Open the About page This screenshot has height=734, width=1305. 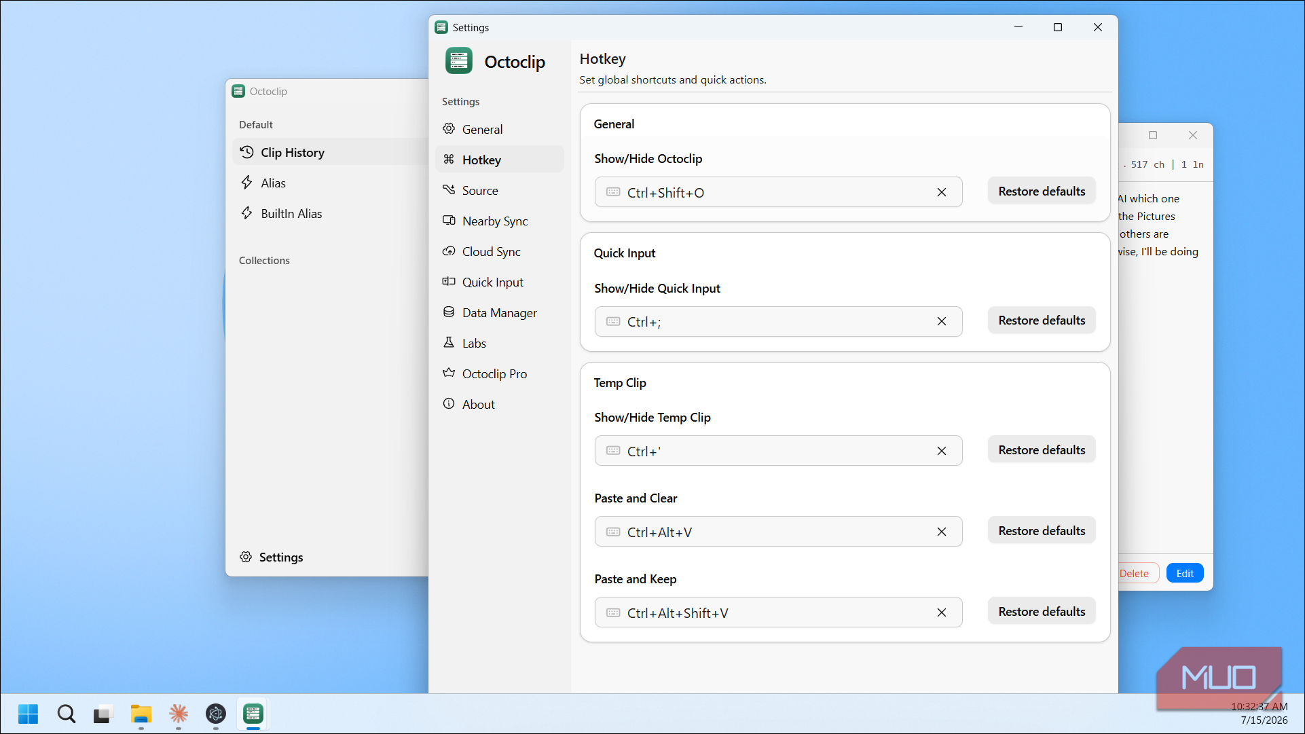[499, 404]
